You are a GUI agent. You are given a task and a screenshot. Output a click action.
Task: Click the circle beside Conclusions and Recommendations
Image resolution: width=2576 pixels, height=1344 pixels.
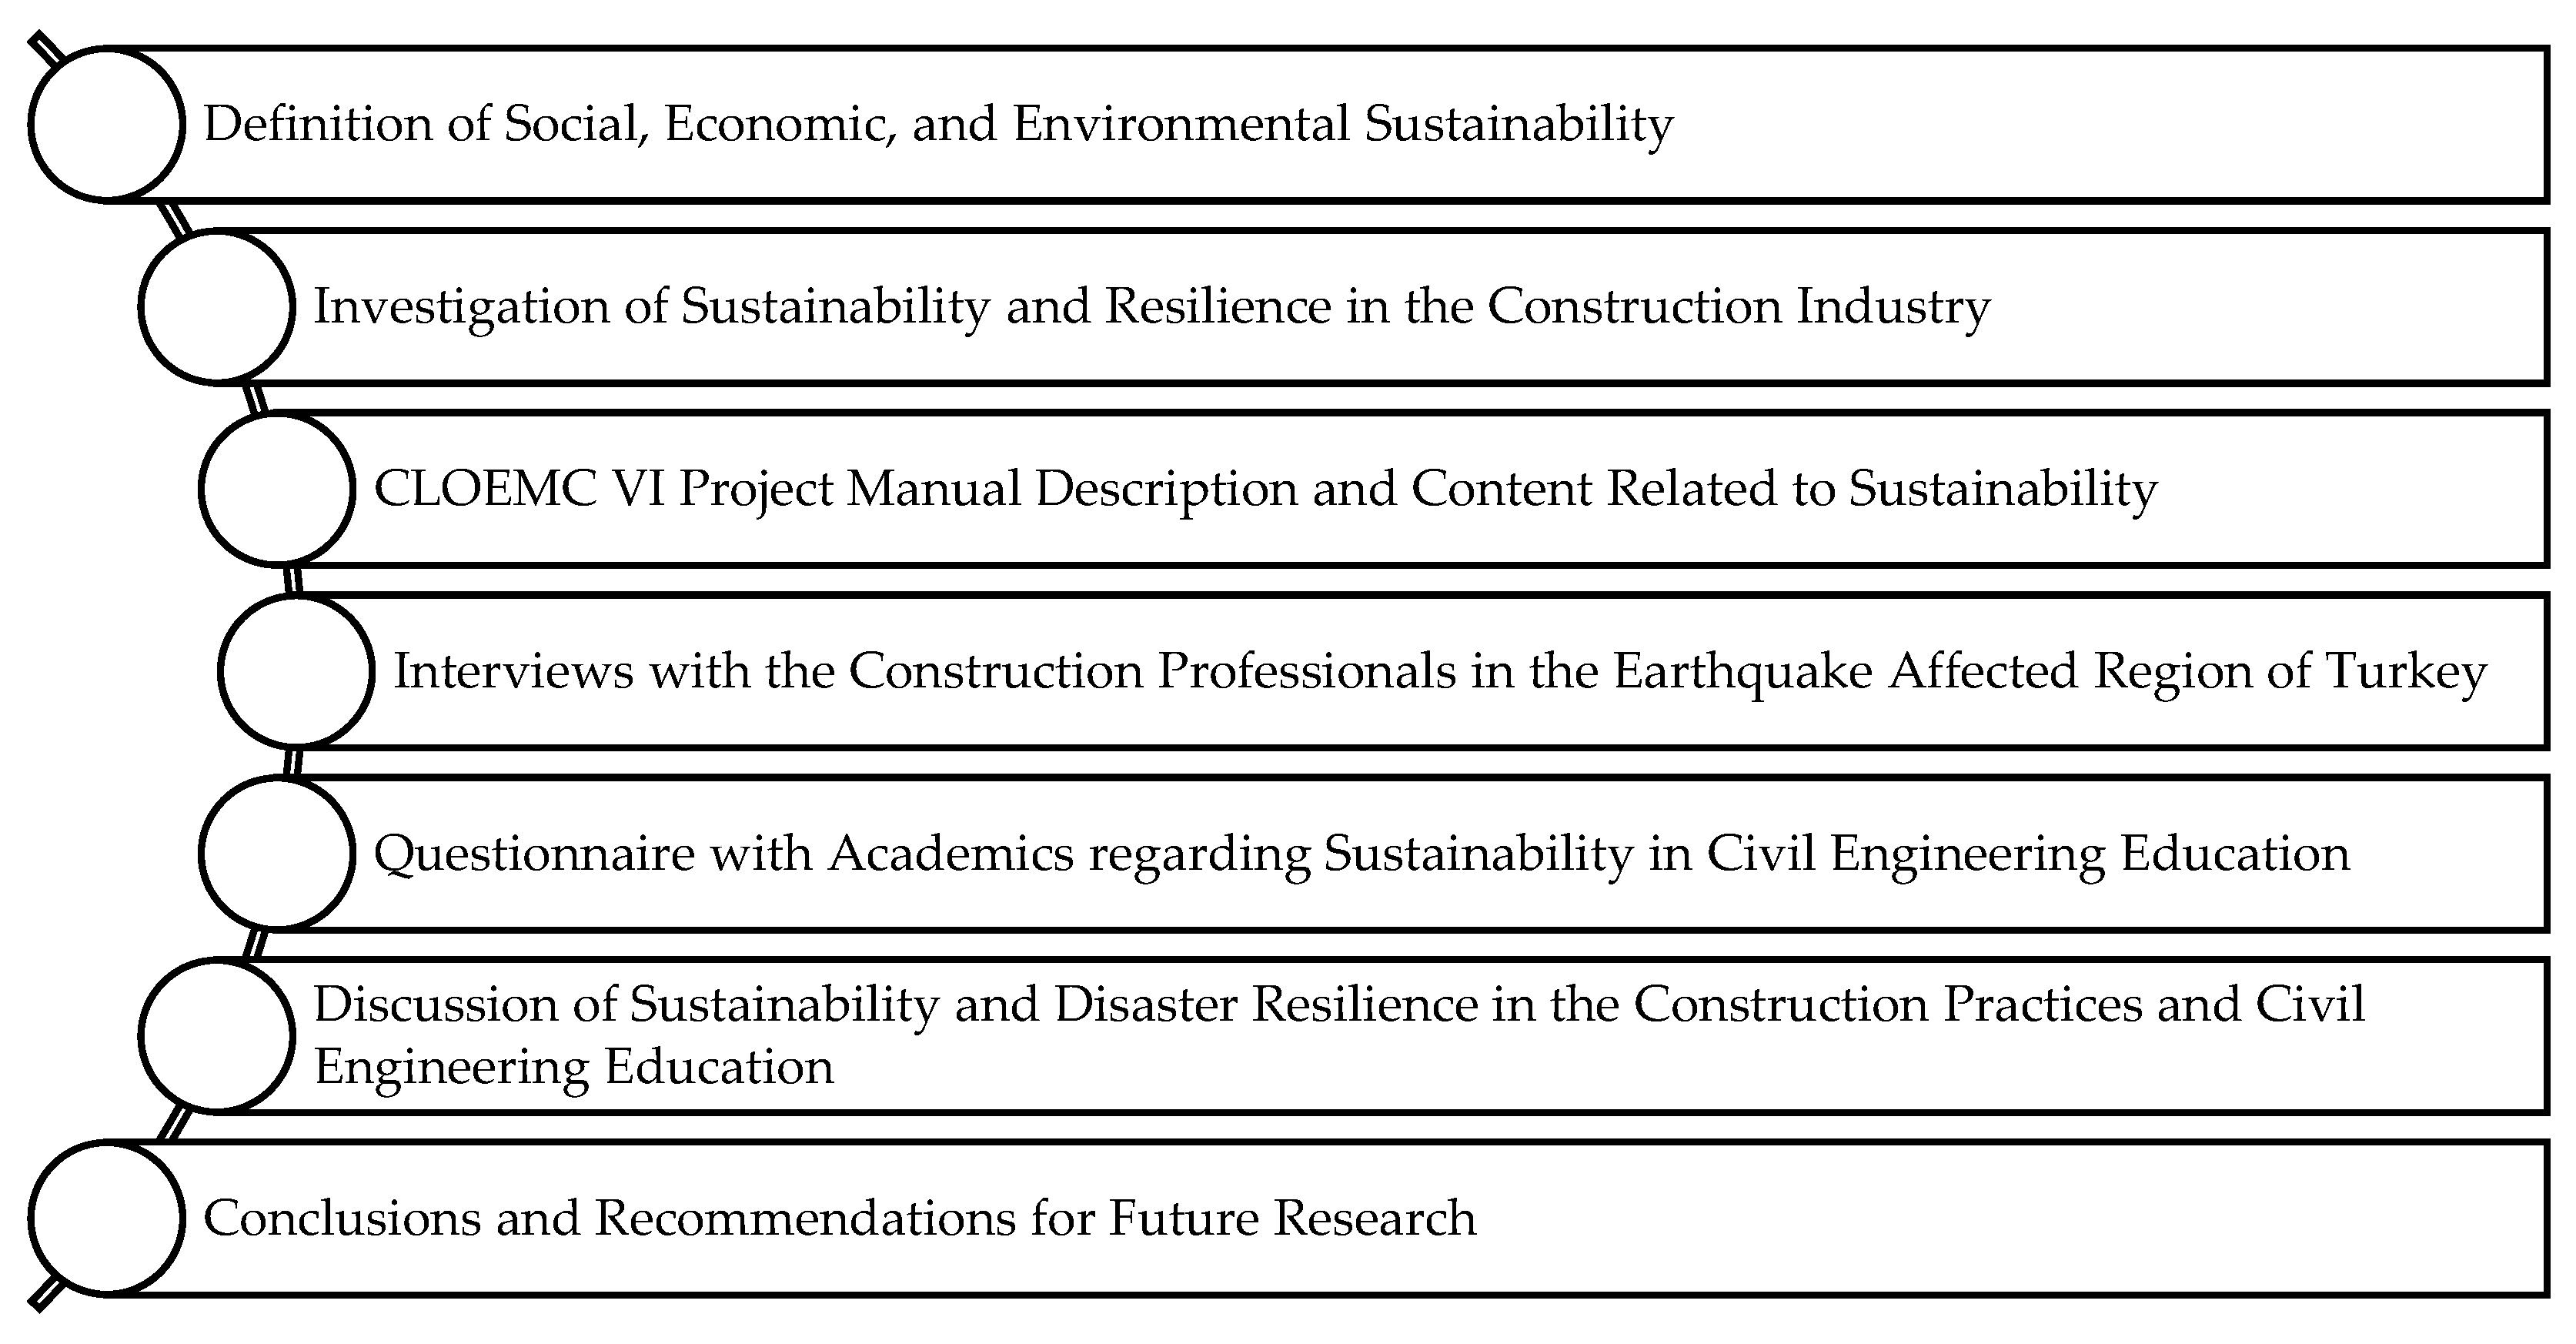click(107, 1218)
